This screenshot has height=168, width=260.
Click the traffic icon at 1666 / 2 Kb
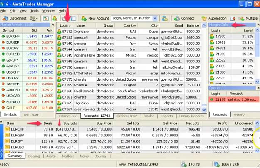[217, 164]
